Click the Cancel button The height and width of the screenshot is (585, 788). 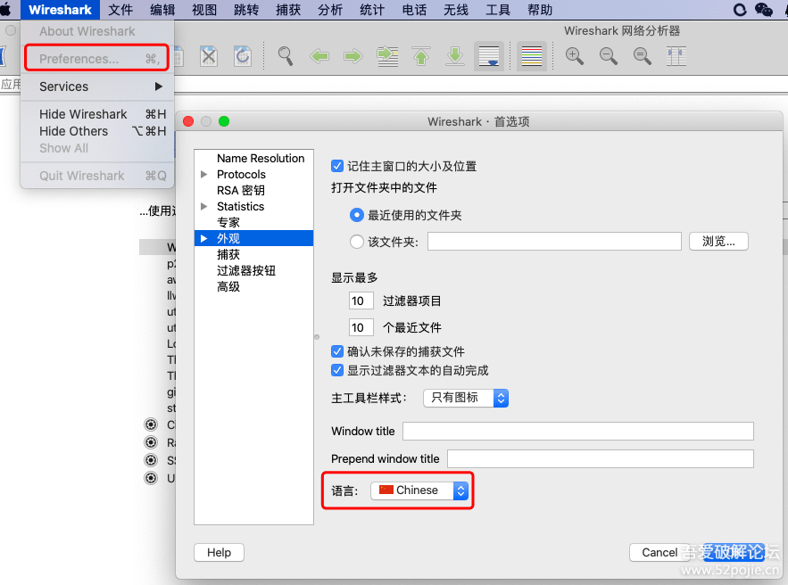coord(659,552)
